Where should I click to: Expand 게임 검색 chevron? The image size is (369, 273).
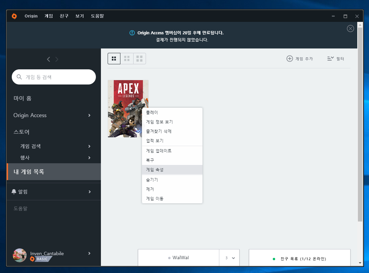(x=89, y=146)
